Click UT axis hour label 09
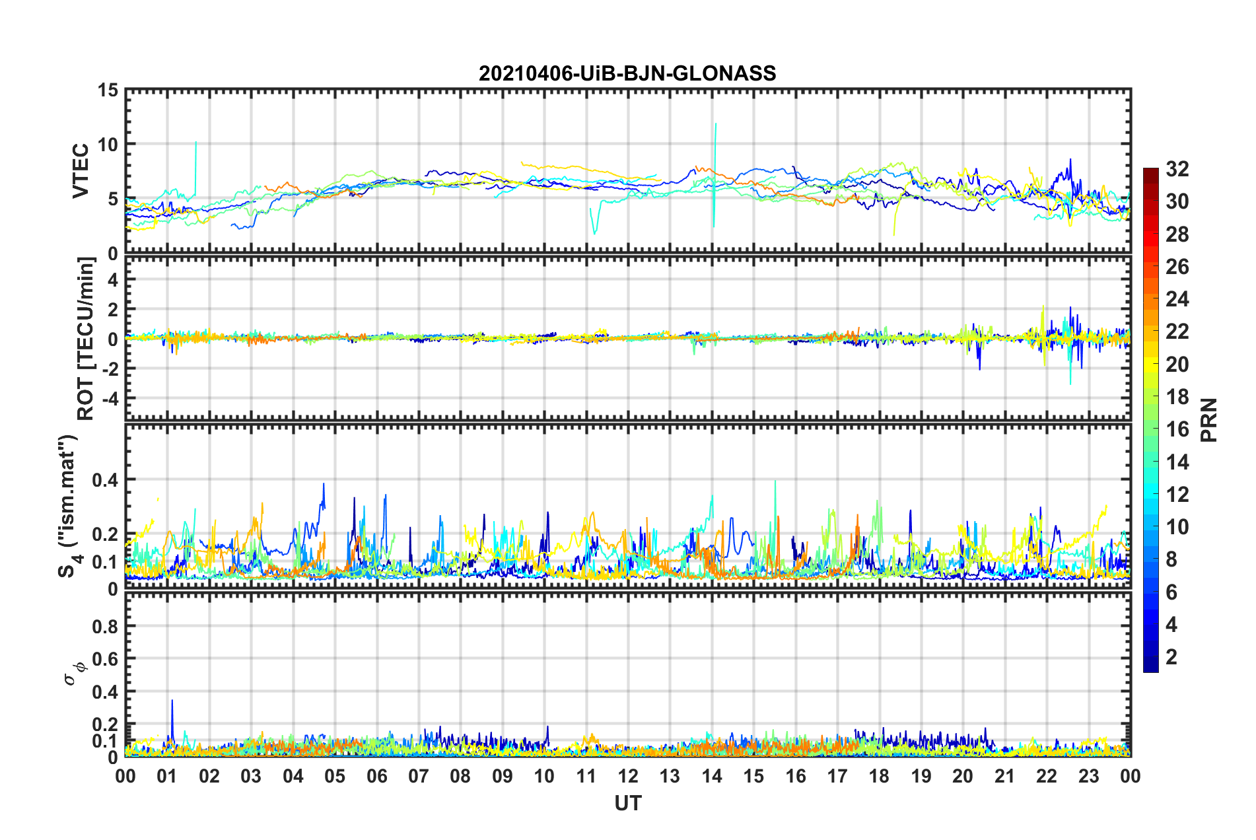Screen dimensions: 1256x840 pos(503,776)
